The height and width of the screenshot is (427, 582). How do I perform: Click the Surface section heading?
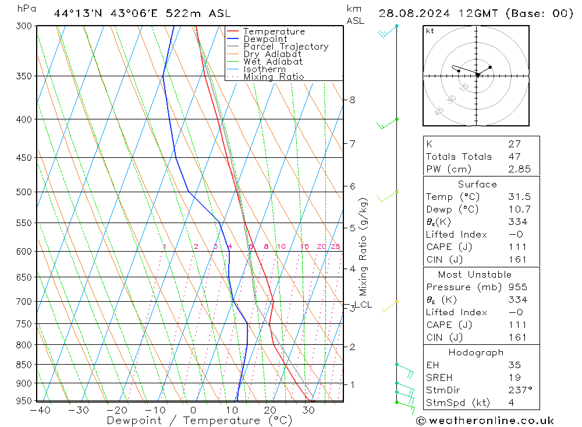click(477, 184)
